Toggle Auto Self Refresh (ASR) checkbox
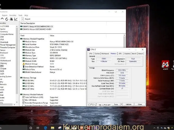 pyautogui.click(x=23, y=97)
